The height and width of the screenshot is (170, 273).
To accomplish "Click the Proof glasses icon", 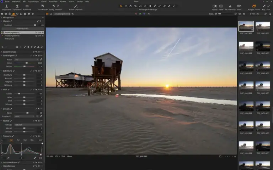I will pyautogui.click(x=239, y=6).
